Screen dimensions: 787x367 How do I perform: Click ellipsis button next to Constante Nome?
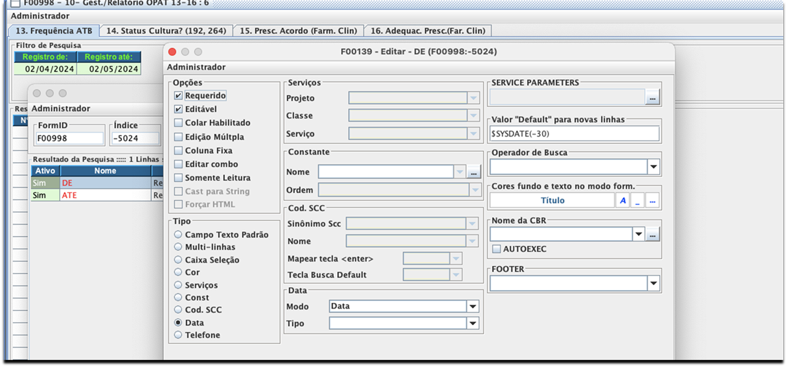474,172
